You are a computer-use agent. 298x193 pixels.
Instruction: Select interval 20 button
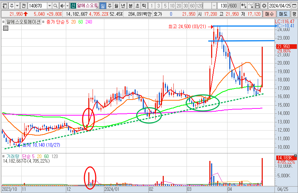(x=179, y=6)
